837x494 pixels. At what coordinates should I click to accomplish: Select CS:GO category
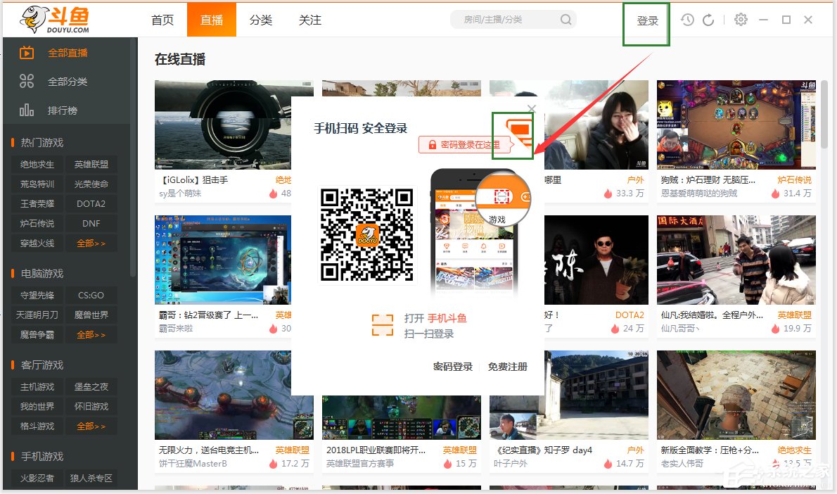[91, 296]
